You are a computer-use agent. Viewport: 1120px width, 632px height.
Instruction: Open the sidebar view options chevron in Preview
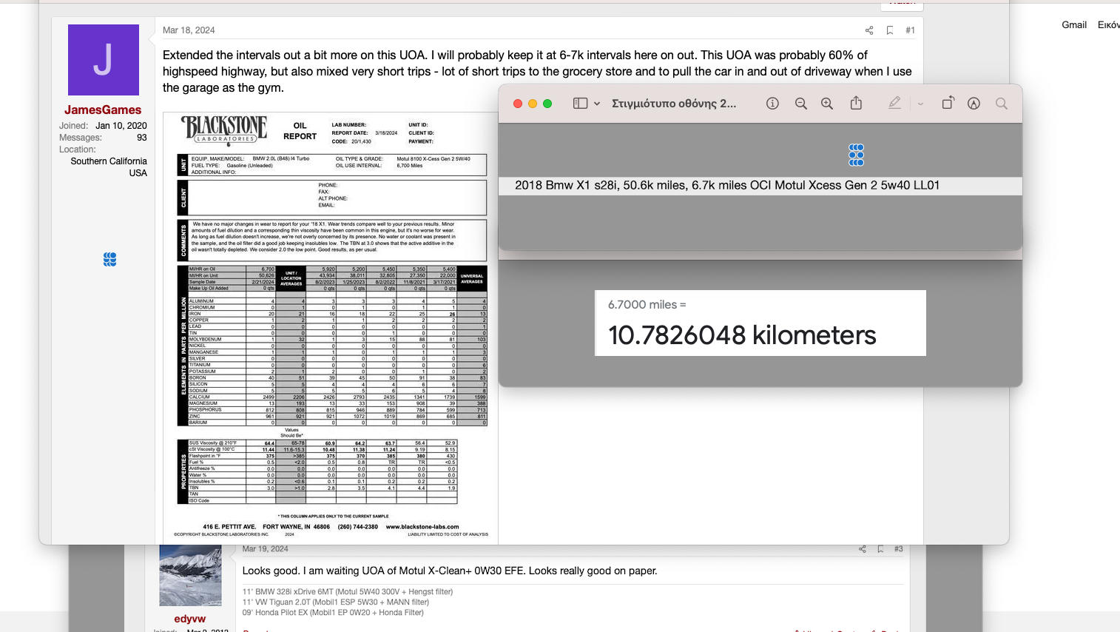597,104
